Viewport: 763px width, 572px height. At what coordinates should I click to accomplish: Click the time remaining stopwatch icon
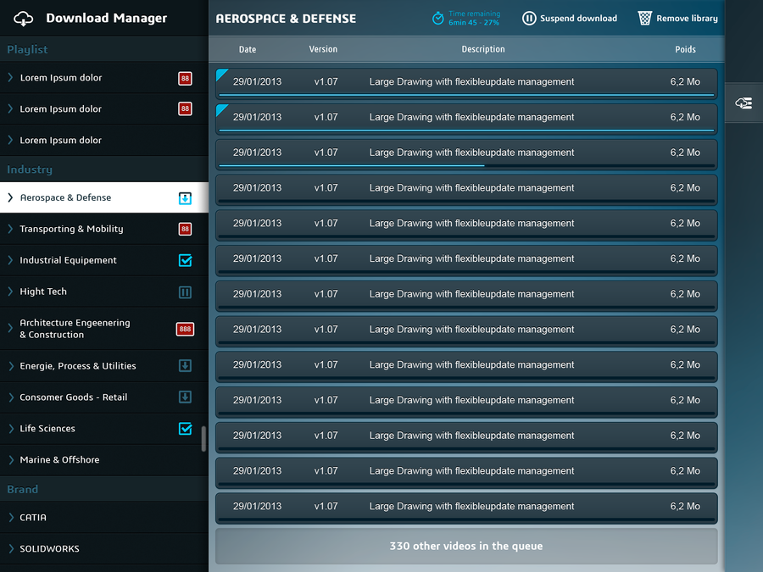[x=437, y=18]
